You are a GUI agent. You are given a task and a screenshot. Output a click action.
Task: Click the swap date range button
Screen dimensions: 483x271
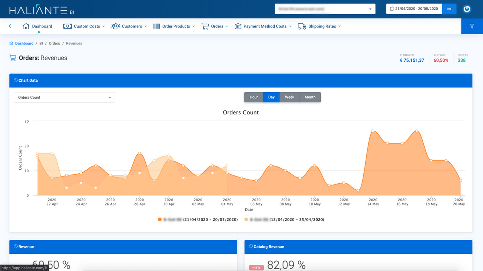(449, 9)
